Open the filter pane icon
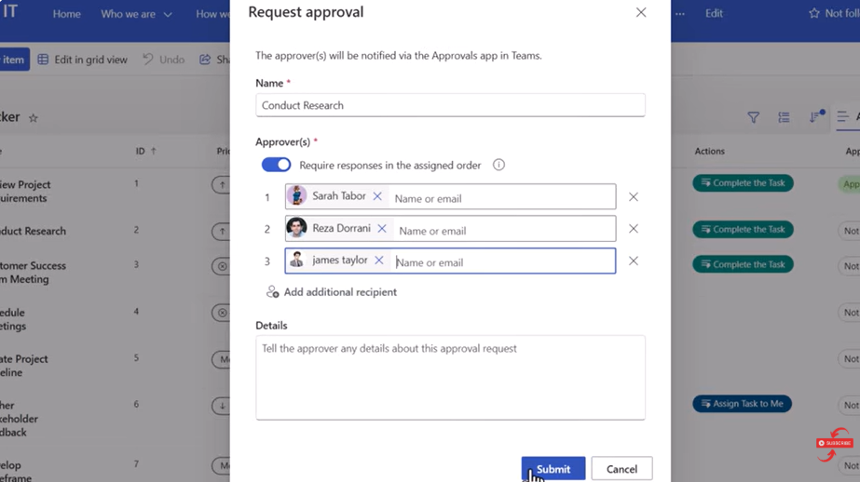The width and height of the screenshot is (860, 482). coord(753,117)
